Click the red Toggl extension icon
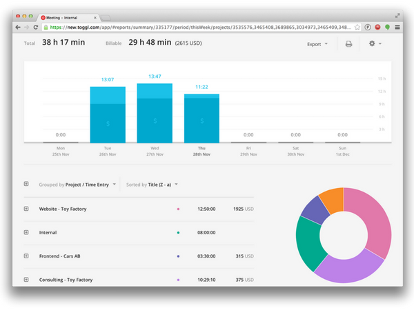This screenshot has width=414, height=310. 377,27
